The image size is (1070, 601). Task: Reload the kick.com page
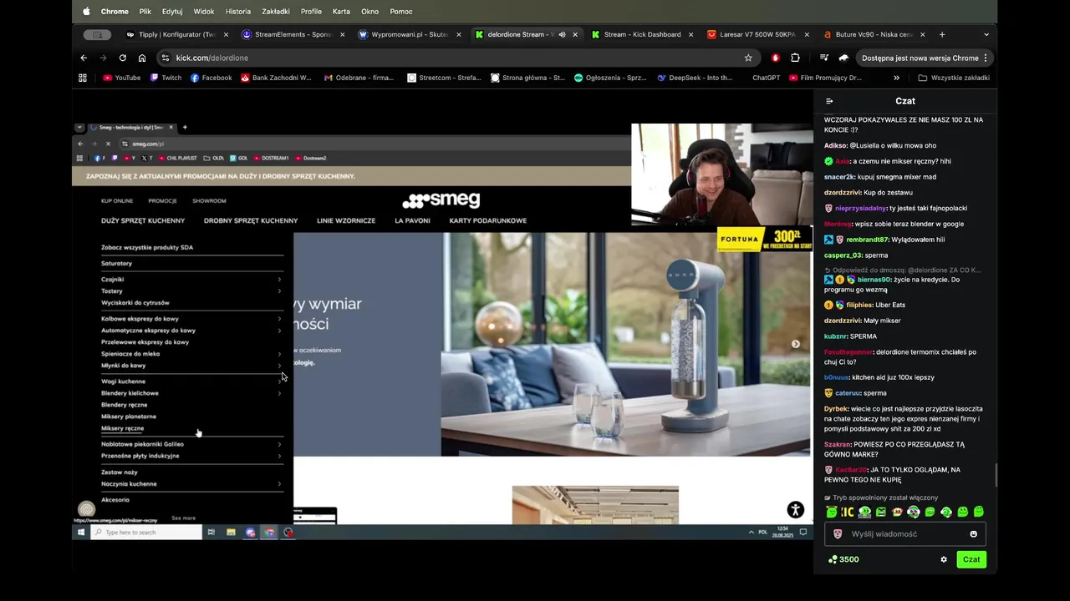(123, 58)
